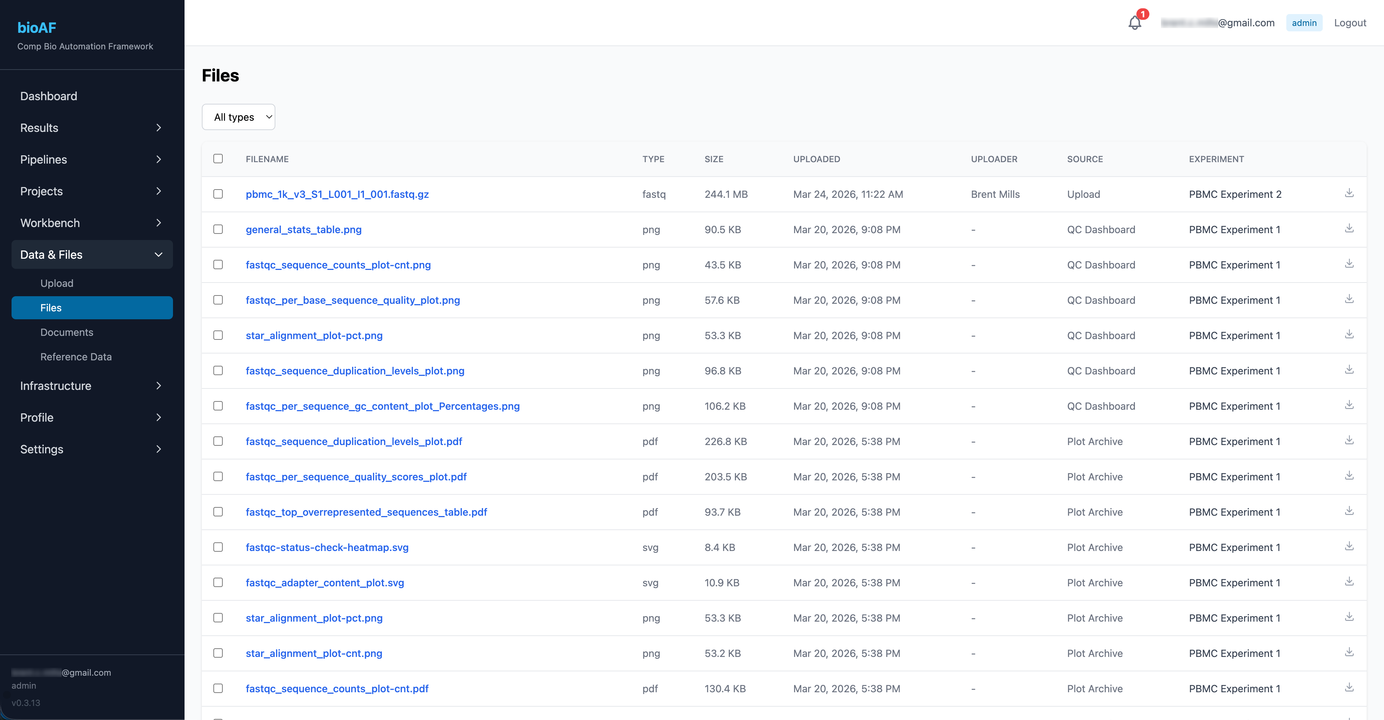Tick the checkbox for fastqc_sequence_counts_plot-cnt.png
The image size is (1384, 720).
218,265
